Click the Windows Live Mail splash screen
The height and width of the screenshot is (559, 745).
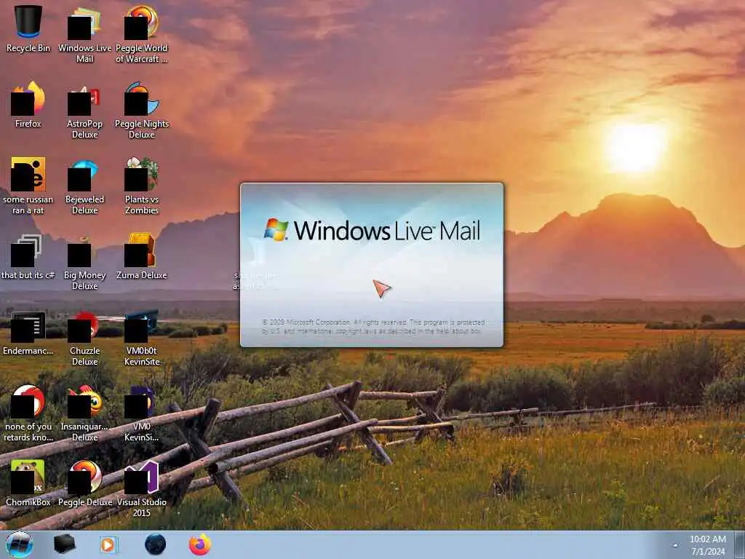tap(372, 265)
